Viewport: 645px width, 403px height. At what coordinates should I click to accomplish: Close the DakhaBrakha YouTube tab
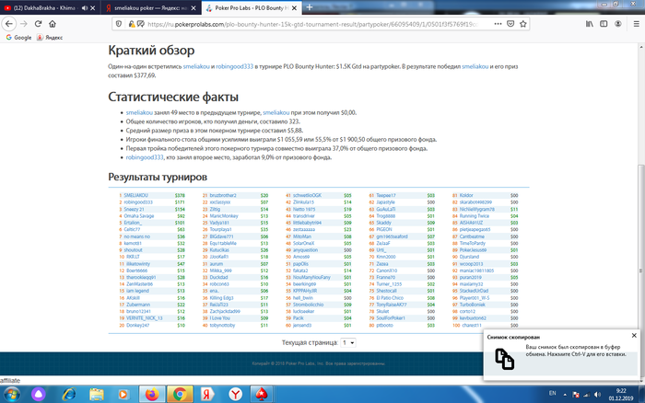[92, 7]
